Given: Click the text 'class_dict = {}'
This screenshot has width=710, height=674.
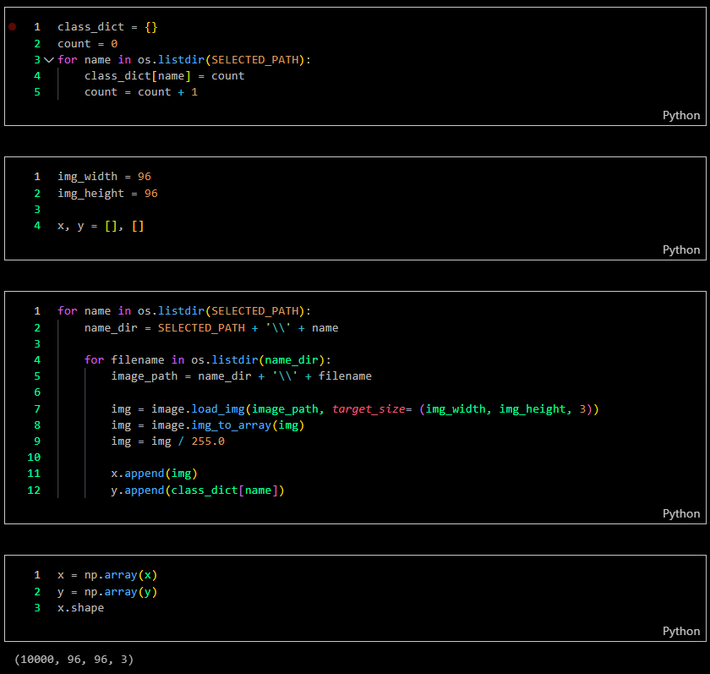Looking at the screenshot, I should coord(107,27).
